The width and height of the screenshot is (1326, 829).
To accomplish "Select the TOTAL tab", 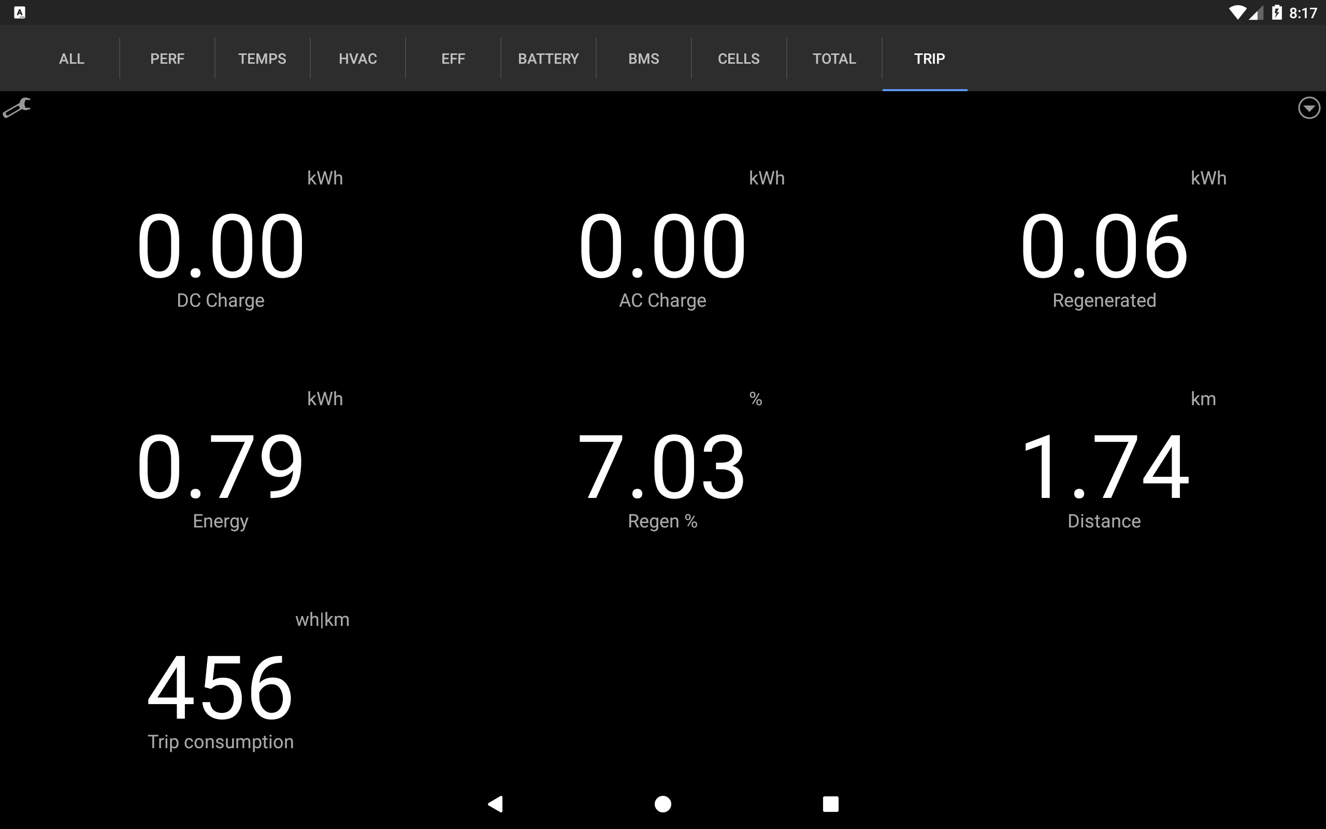I will pyautogui.click(x=834, y=59).
